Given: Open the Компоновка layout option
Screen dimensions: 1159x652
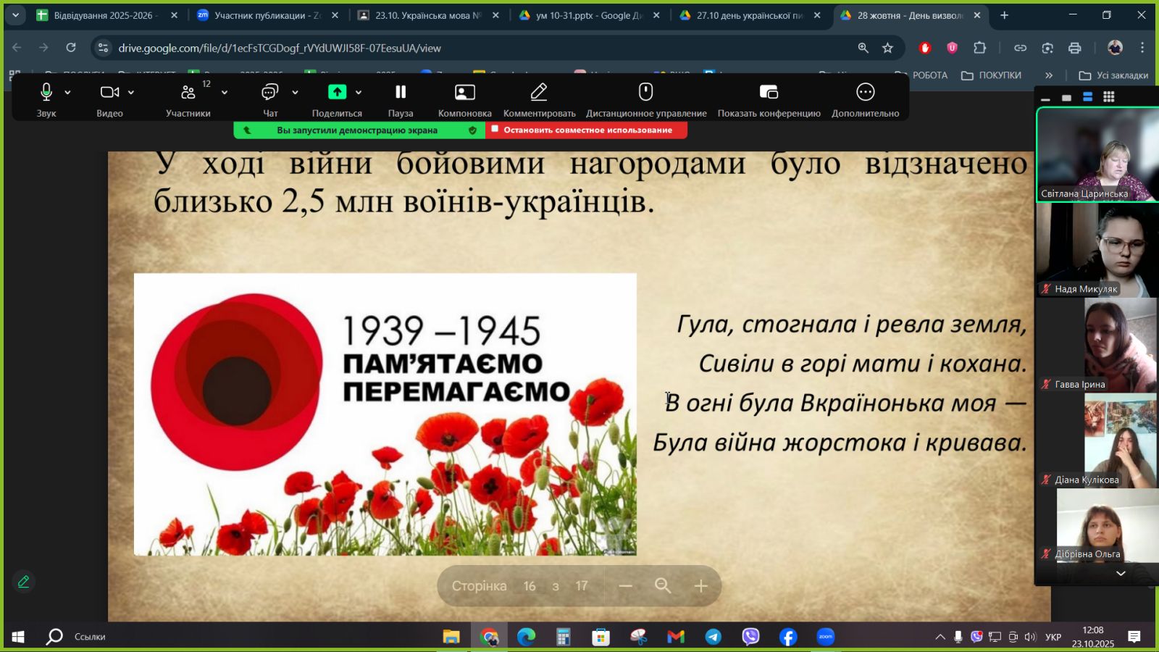Looking at the screenshot, I should click(x=464, y=93).
